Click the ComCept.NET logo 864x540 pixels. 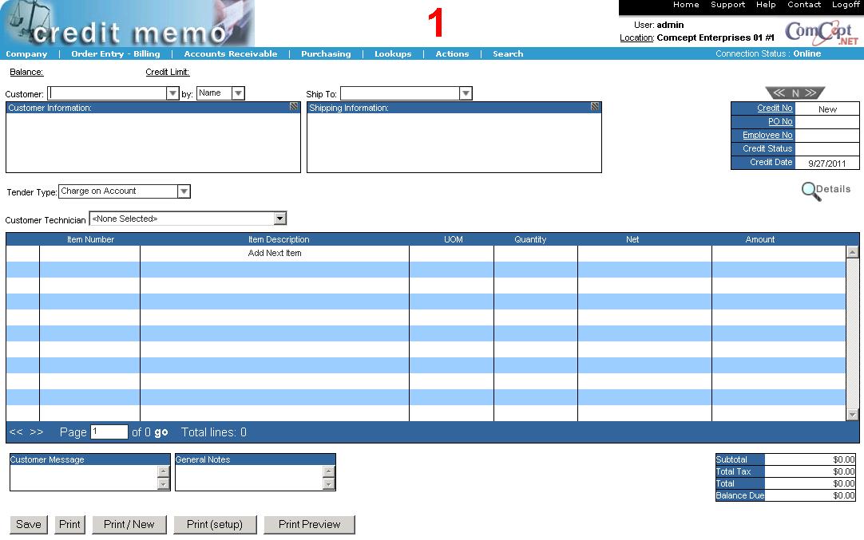tap(821, 33)
